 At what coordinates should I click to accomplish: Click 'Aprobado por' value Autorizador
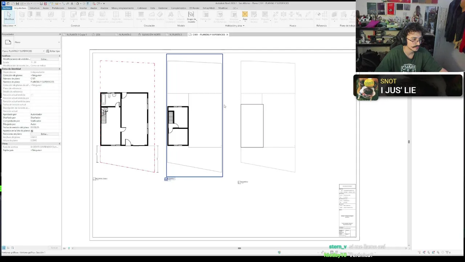(x=45, y=114)
